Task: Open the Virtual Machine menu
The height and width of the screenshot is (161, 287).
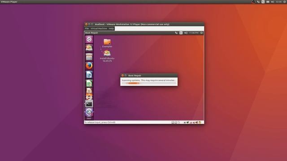Action: coord(99,29)
